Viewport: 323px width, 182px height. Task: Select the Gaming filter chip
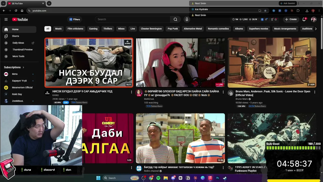coord(93,29)
